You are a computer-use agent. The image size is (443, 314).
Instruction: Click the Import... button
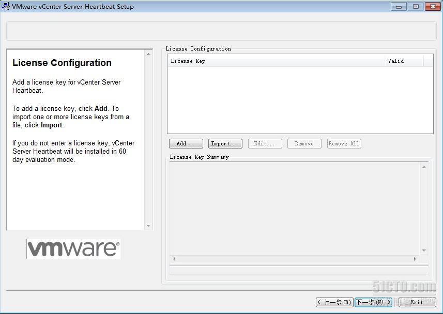(x=225, y=143)
